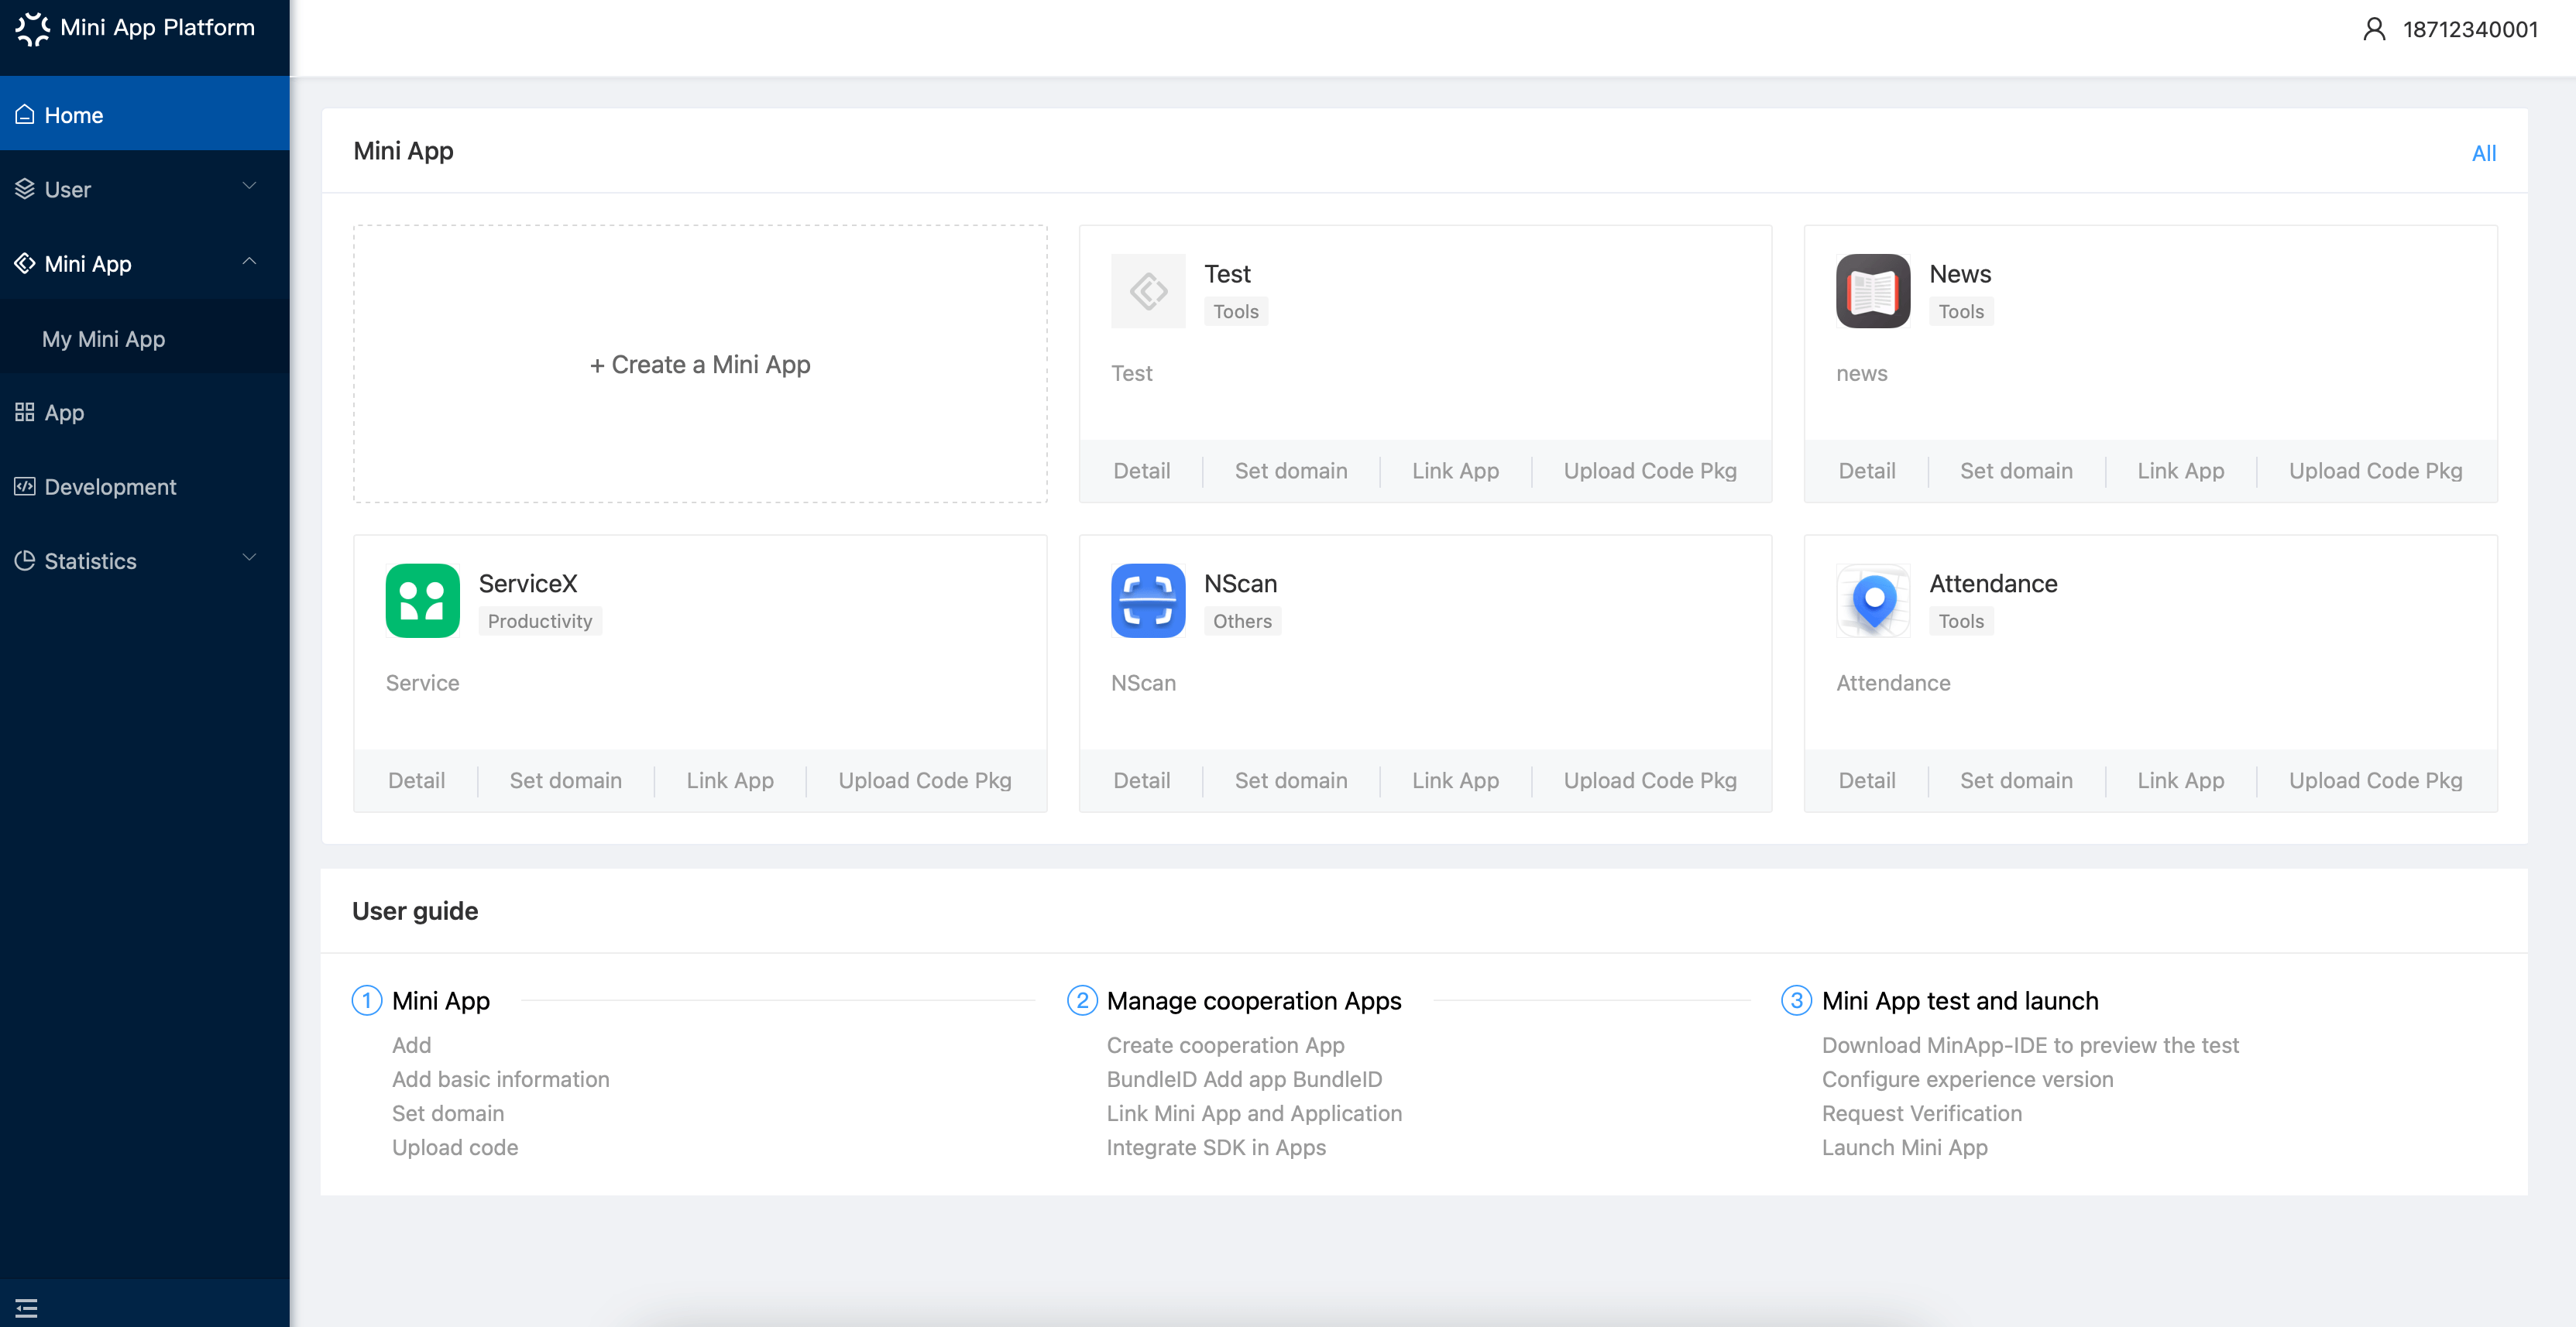This screenshot has width=2576, height=1327.
Task: Click Upload Code Pkg for NScan
Action: click(x=1650, y=781)
